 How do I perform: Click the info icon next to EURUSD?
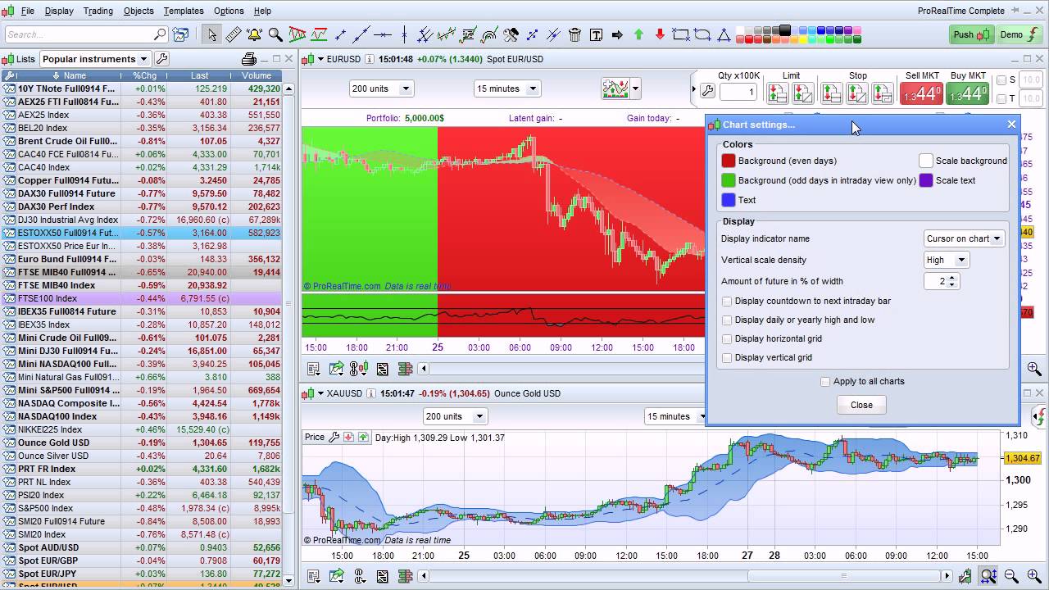pyautogui.click(x=370, y=59)
